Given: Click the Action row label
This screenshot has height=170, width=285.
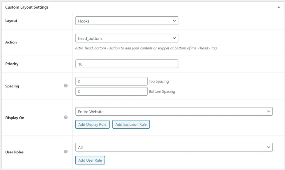Looking at the screenshot, I should point(11,42).
